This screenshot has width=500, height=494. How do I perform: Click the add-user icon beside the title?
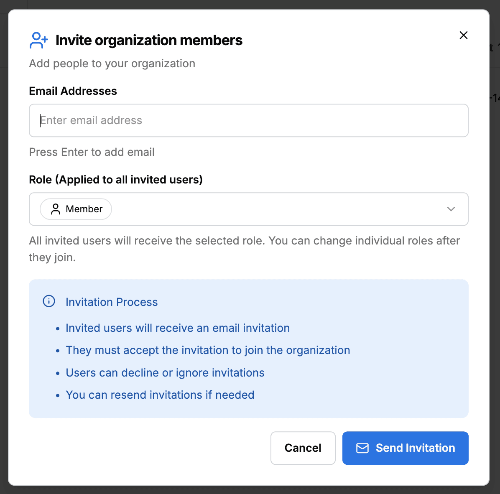pos(39,41)
